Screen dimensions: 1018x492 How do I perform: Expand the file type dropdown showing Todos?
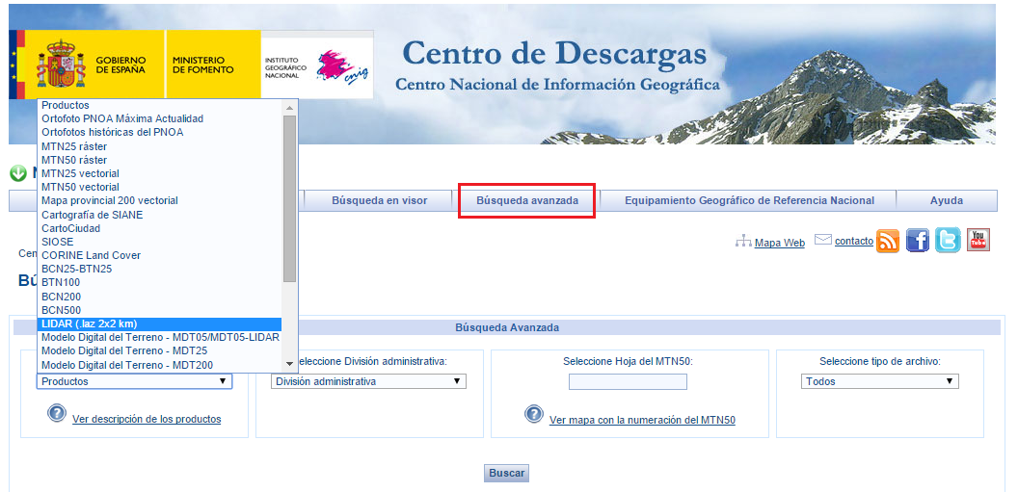pos(879,381)
